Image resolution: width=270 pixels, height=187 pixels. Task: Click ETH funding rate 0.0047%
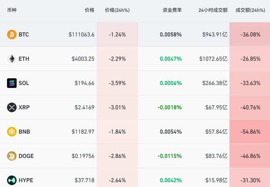pyautogui.click(x=171, y=59)
